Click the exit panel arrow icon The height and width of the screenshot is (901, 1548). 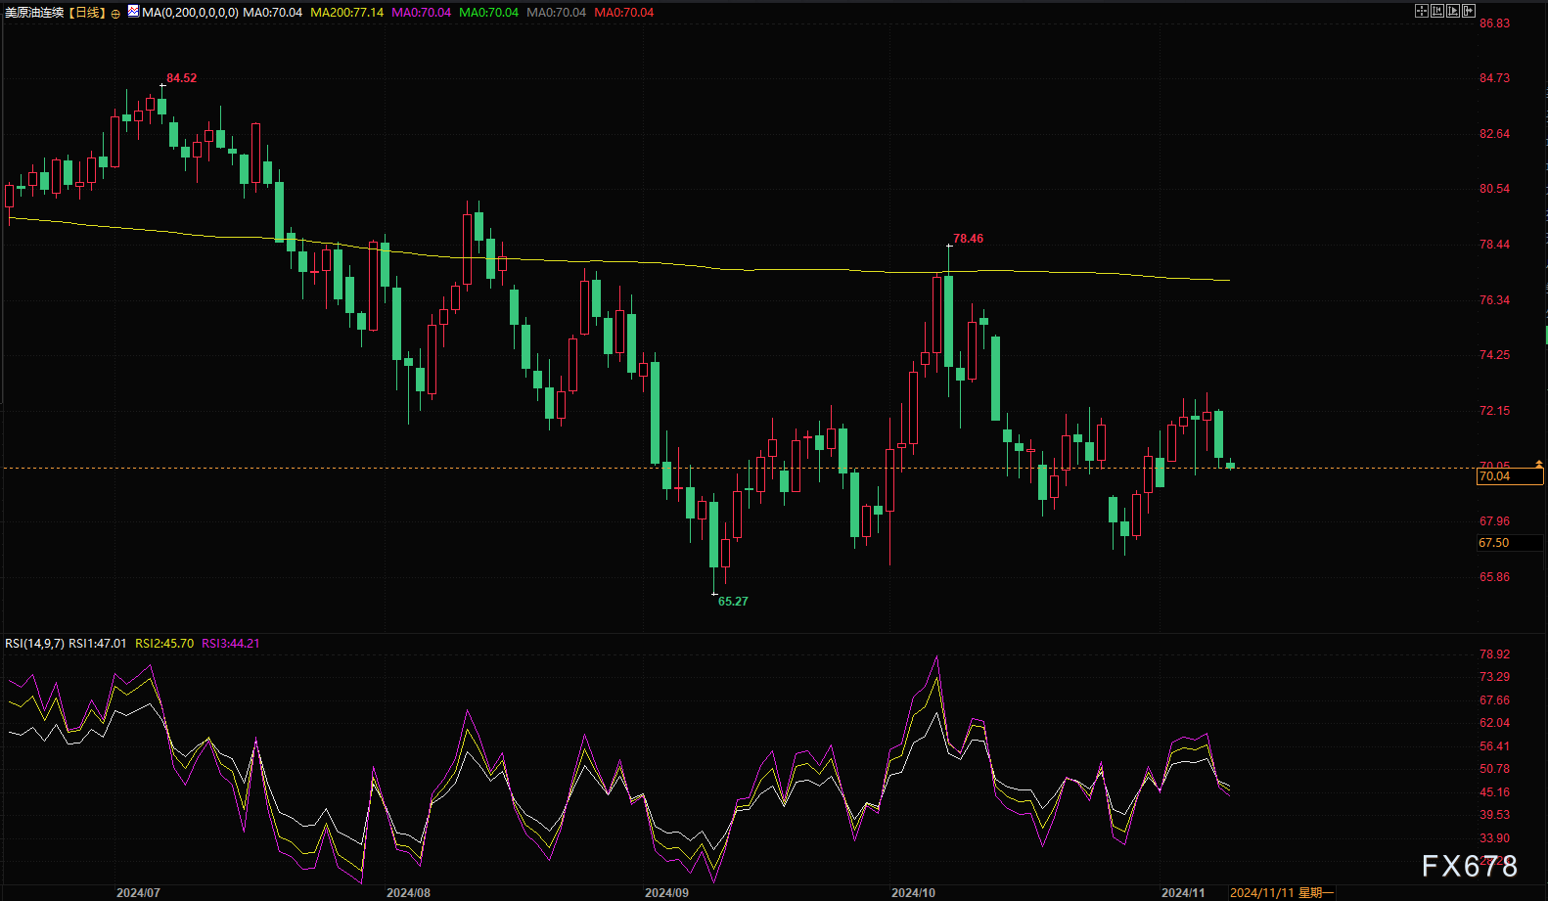(1468, 11)
